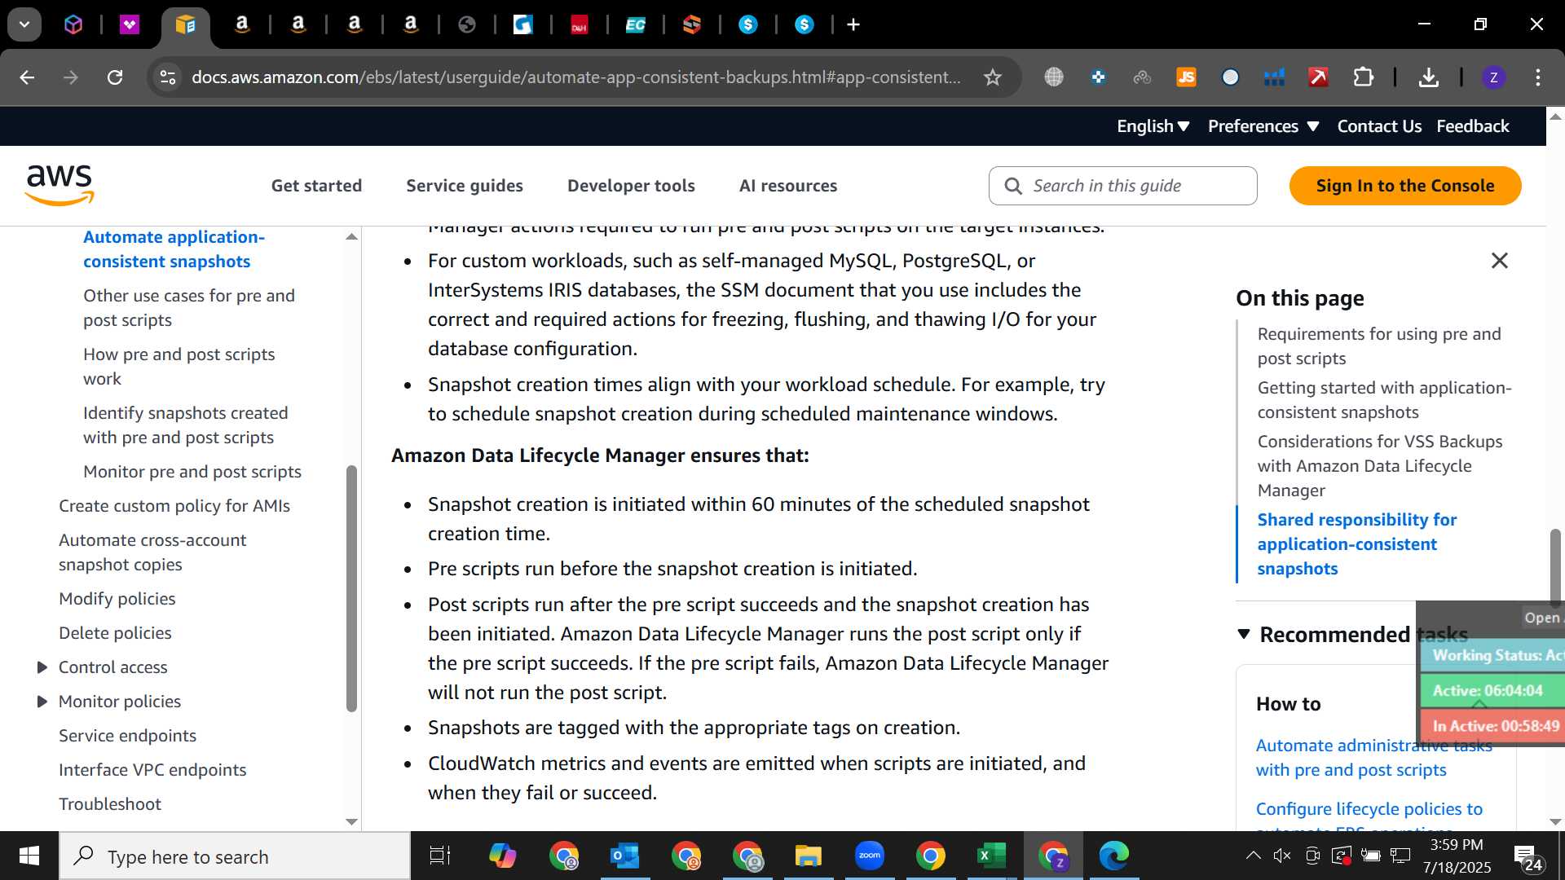Open the Troubleshoot page in sidebar
This screenshot has height=880, width=1565.
pos(110,804)
